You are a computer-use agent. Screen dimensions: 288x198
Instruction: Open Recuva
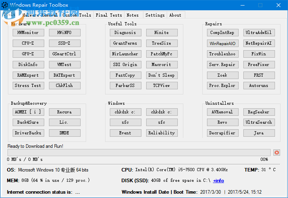click(x=65, y=112)
